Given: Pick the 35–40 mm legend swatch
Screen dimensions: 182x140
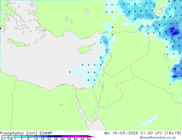Looking at the screenshot, I should tap(71, 136).
